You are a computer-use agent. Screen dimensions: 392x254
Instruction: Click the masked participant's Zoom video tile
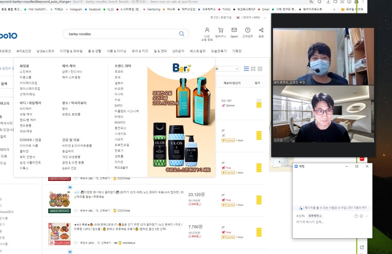pos(323,56)
